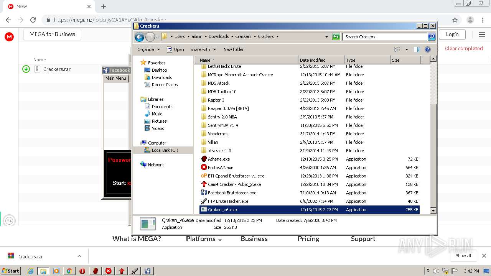Select the Facebook Bruteforcer.exe icon

[204, 193]
